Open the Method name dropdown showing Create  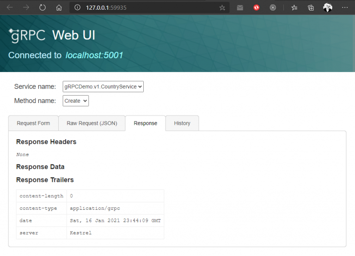(x=75, y=101)
